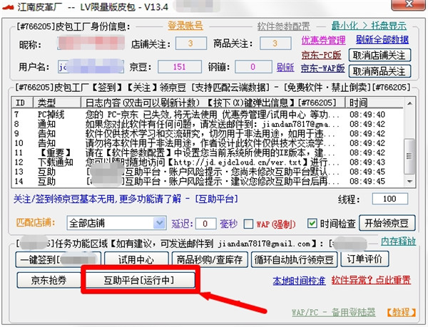Close the window with the X button
The width and height of the screenshot is (428, 327).
[408, 5]
